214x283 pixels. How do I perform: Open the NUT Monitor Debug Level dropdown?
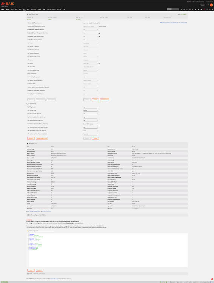(x=91, y=57)
